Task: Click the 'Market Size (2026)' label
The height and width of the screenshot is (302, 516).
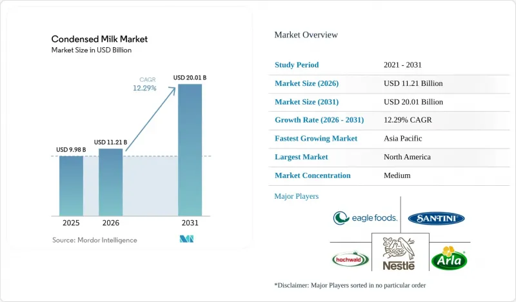Action: pyautogui.click(x=307, y=83)
